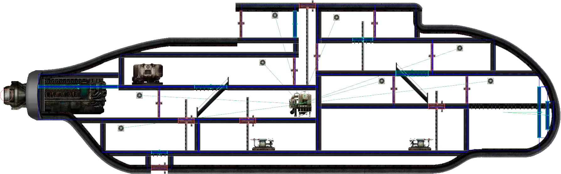Select the right ballast pump on the bottom deck
The width and height of the screenshot is (561, 174).
click(x=421, y=144)
